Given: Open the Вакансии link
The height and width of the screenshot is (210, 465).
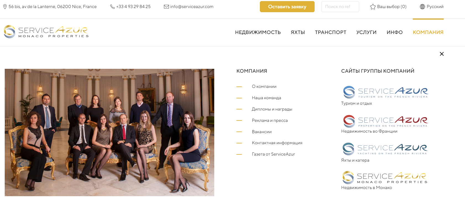Looking at the screenshot, I should coord(262,132).
